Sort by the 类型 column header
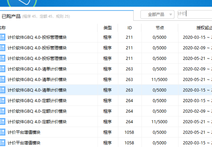The height and width of the screenshot is (147, 212). 107,28
